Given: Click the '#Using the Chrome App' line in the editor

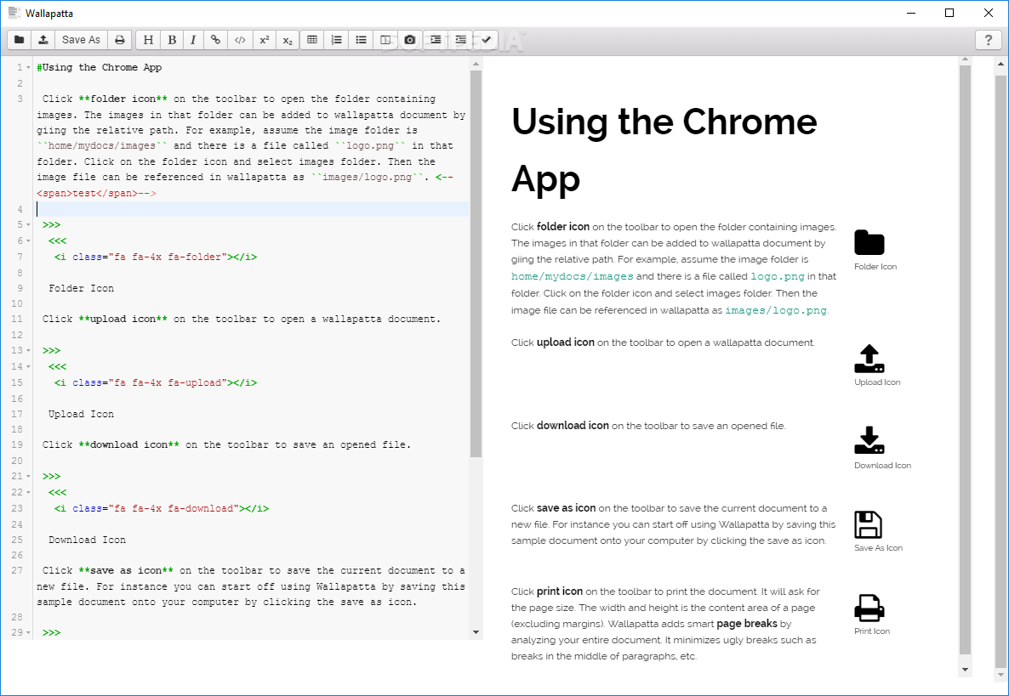Looking at the screenshot, I should coord(99,67).
